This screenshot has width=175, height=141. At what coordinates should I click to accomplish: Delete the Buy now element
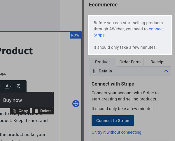[43, 111]
